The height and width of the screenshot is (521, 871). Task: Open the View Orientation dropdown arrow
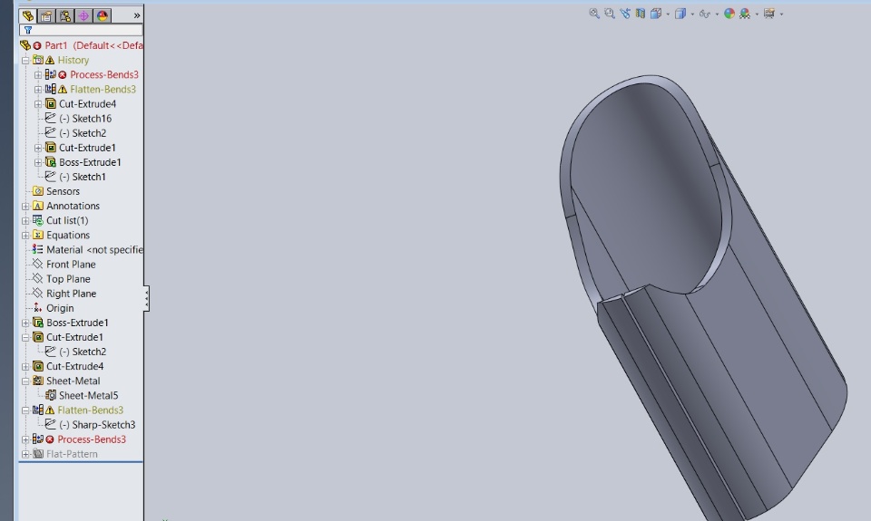click(668, 14)
